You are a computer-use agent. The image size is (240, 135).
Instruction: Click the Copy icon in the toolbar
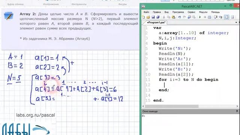tap(169, 17)
